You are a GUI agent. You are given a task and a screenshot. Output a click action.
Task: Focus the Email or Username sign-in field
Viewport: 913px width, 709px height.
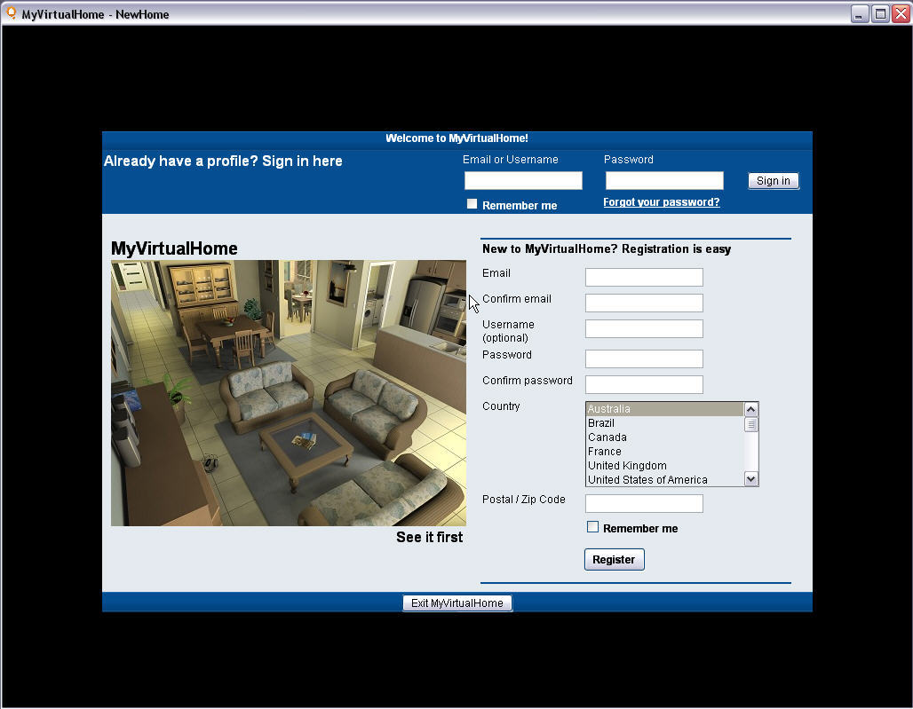pyautogui.click(x=523, y=181)
